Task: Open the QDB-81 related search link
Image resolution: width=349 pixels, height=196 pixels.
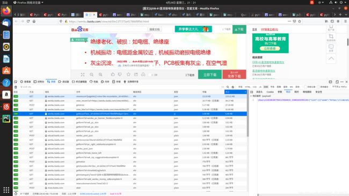Action: tap(268, 62)
